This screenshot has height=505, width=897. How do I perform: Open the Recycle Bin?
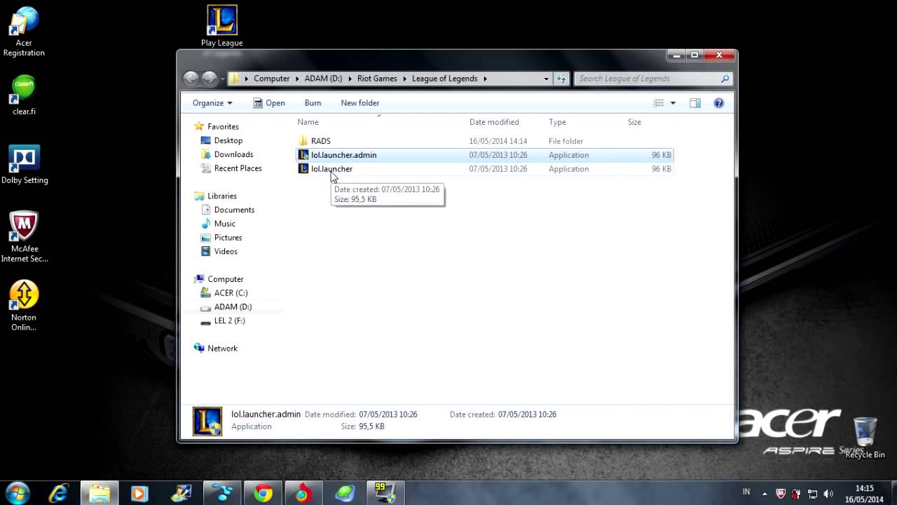pos(865,438)
